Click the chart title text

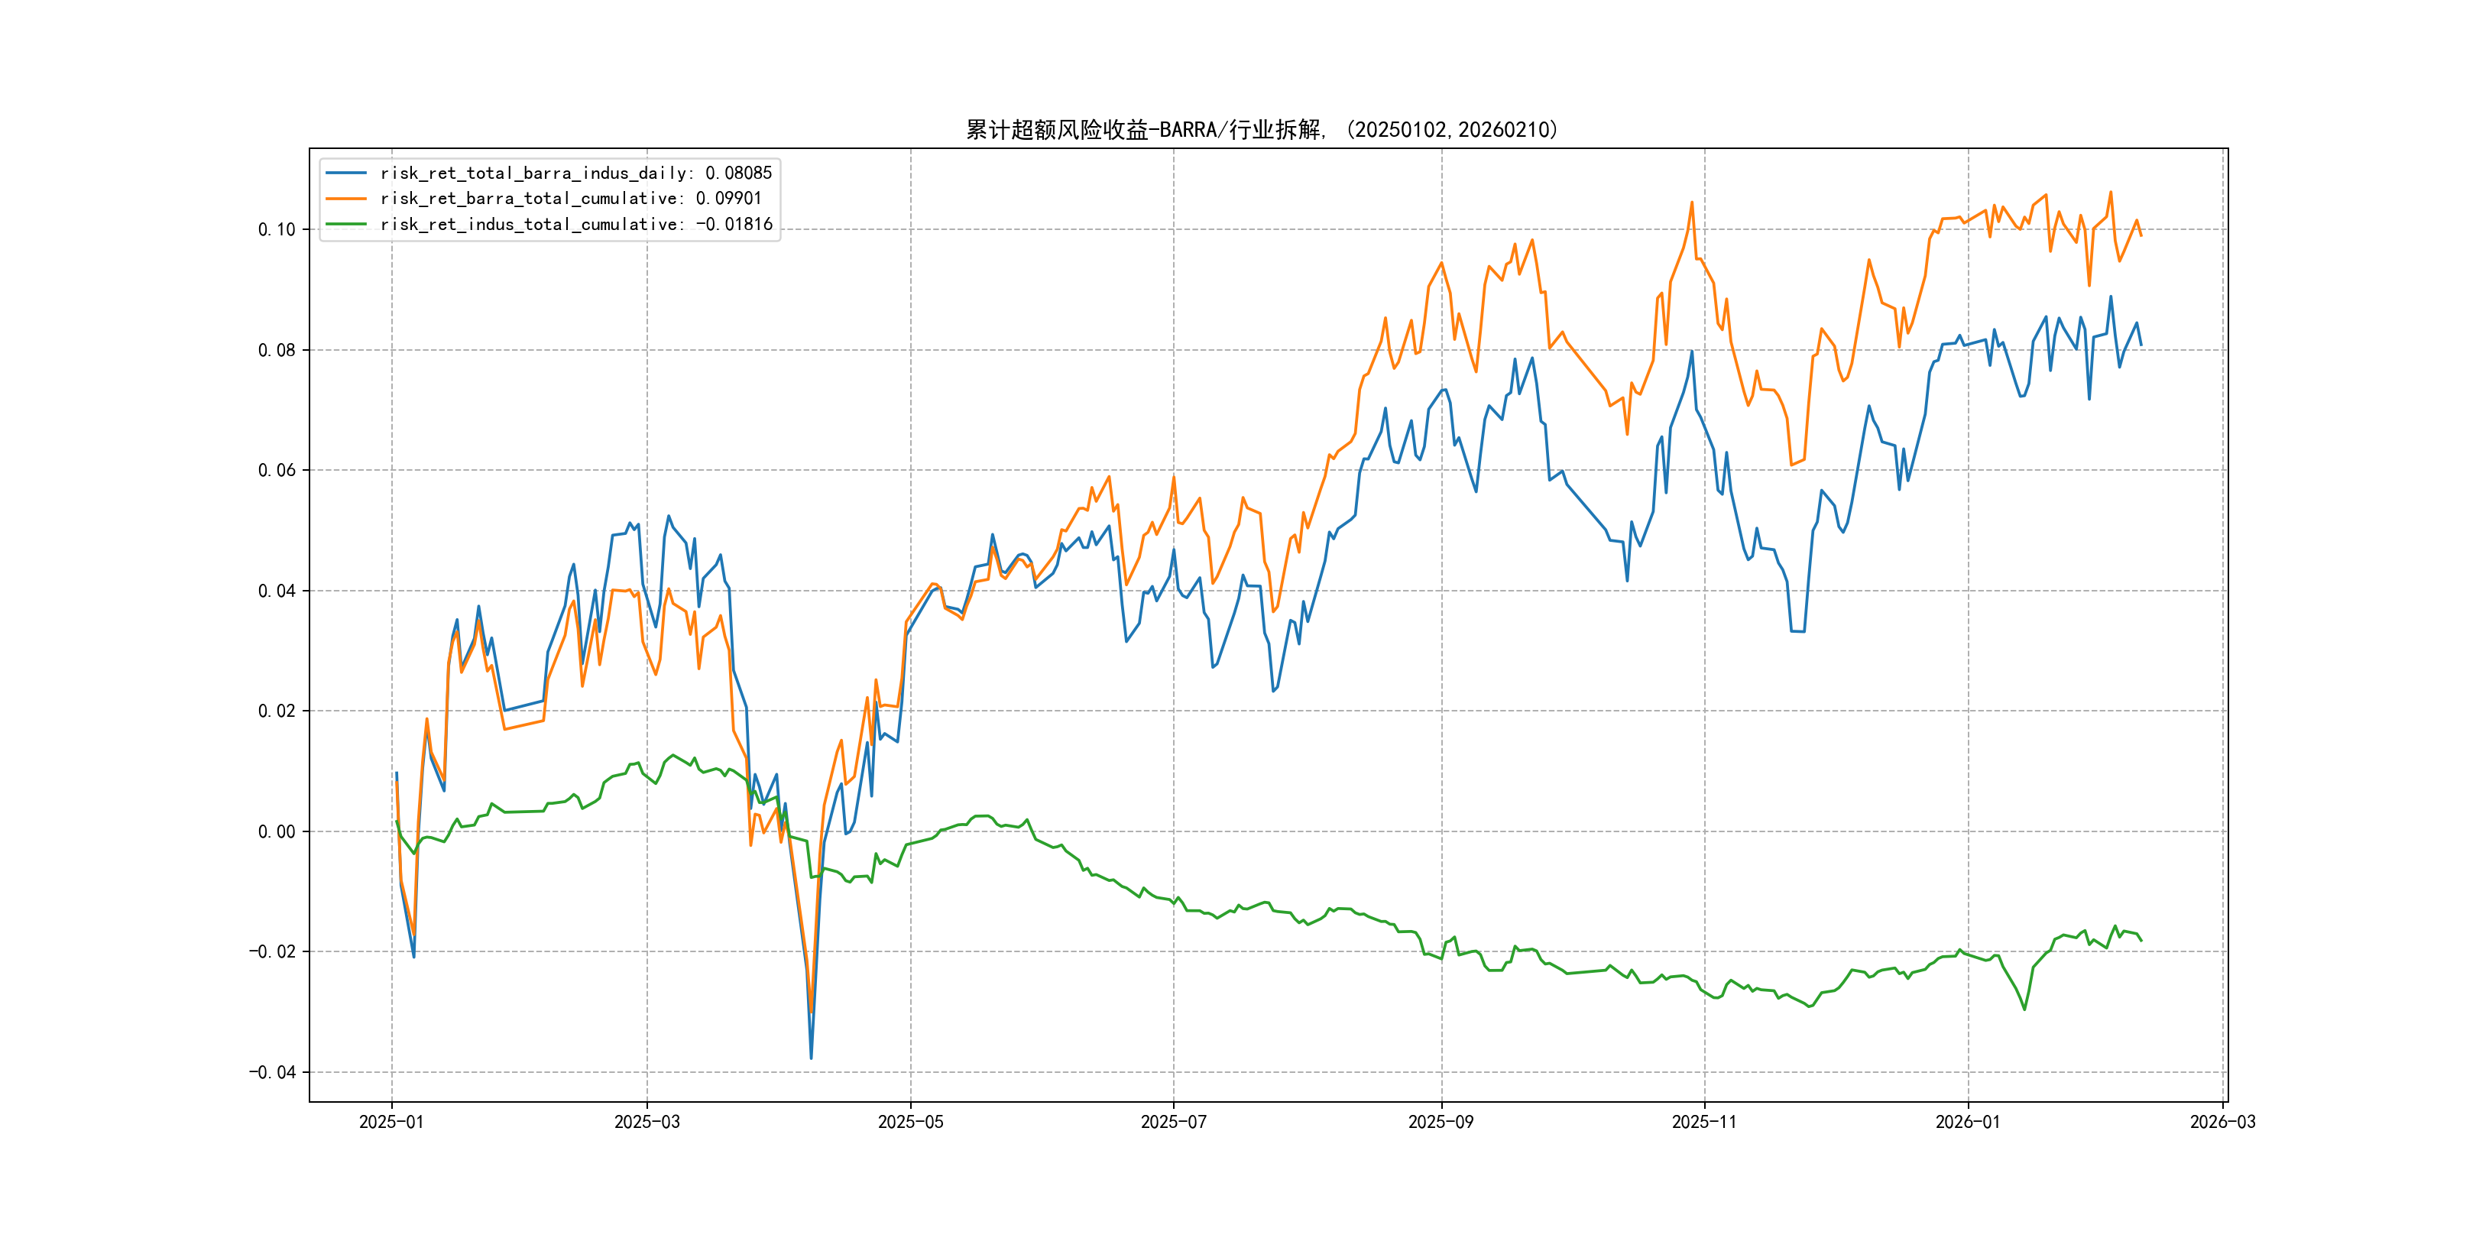pos(1262,130)
